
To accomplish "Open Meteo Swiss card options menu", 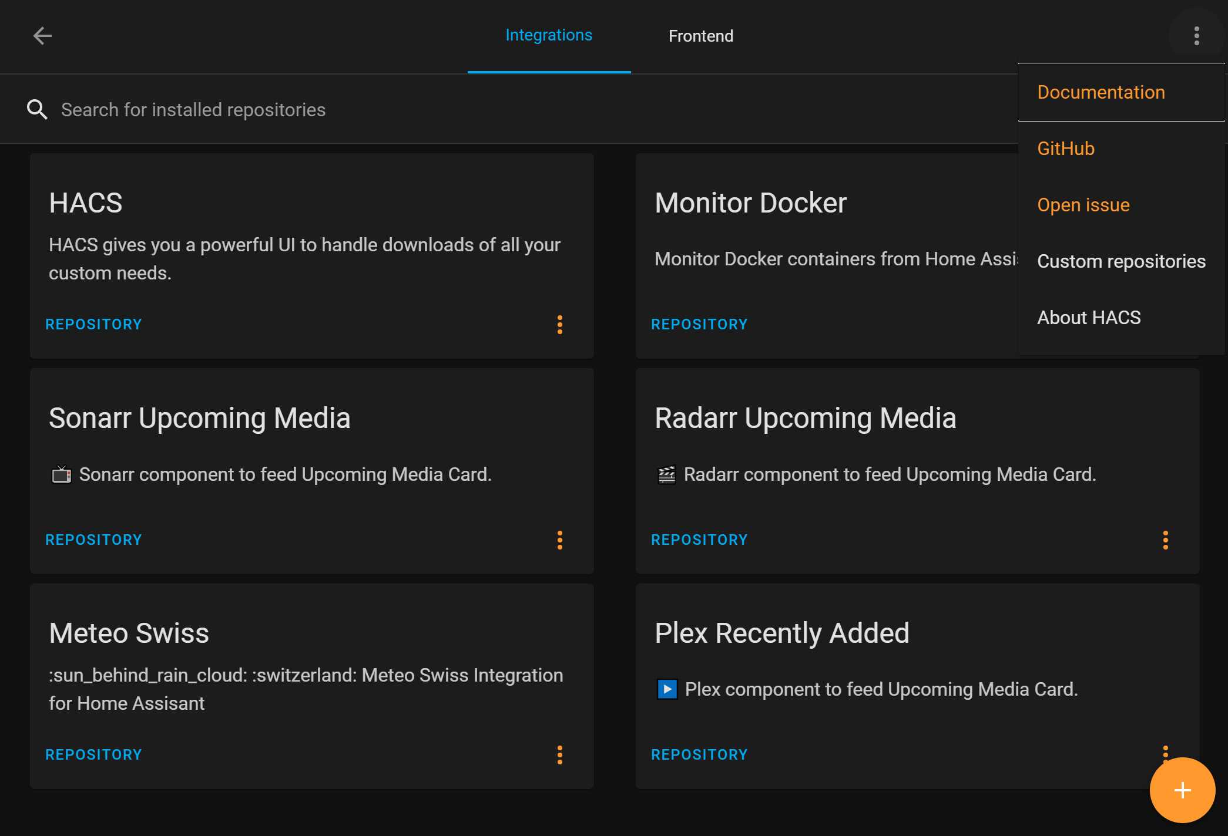I will [x=560, y=755].
